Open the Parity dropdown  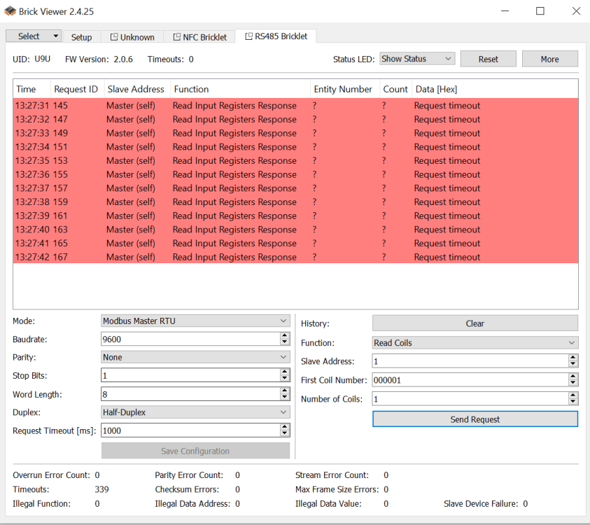(x=195, y=357)
